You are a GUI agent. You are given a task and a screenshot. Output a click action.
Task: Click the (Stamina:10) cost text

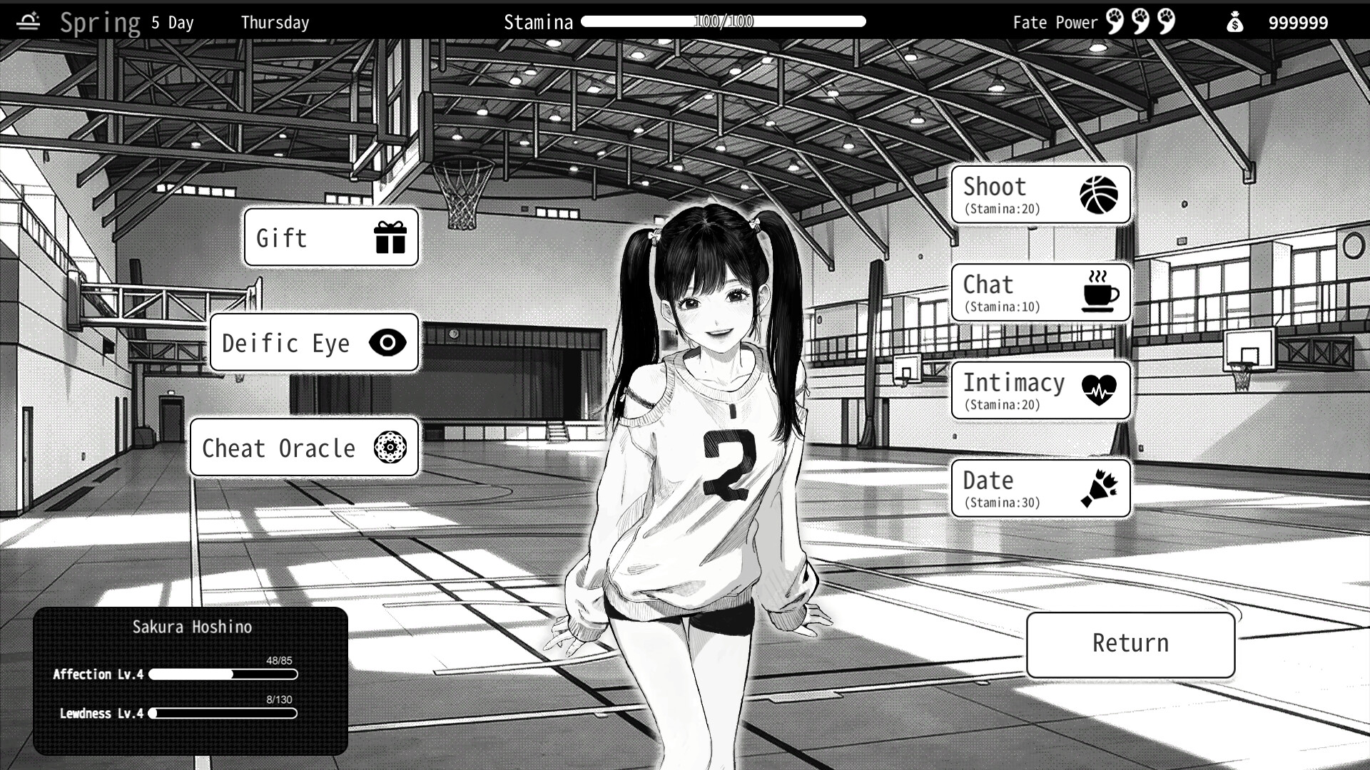pyautogui.click(x=1003, y=307)
